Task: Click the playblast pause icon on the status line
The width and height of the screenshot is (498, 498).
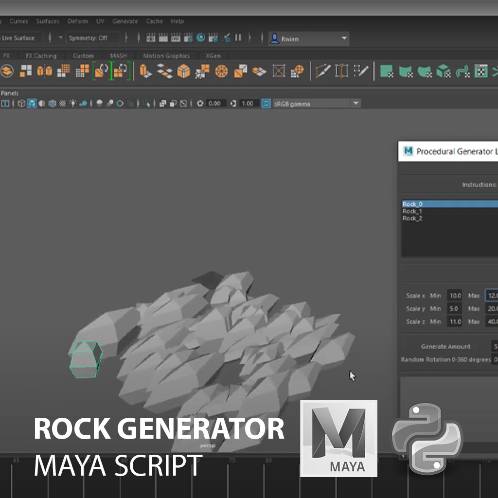Action: tap(237, 38)
